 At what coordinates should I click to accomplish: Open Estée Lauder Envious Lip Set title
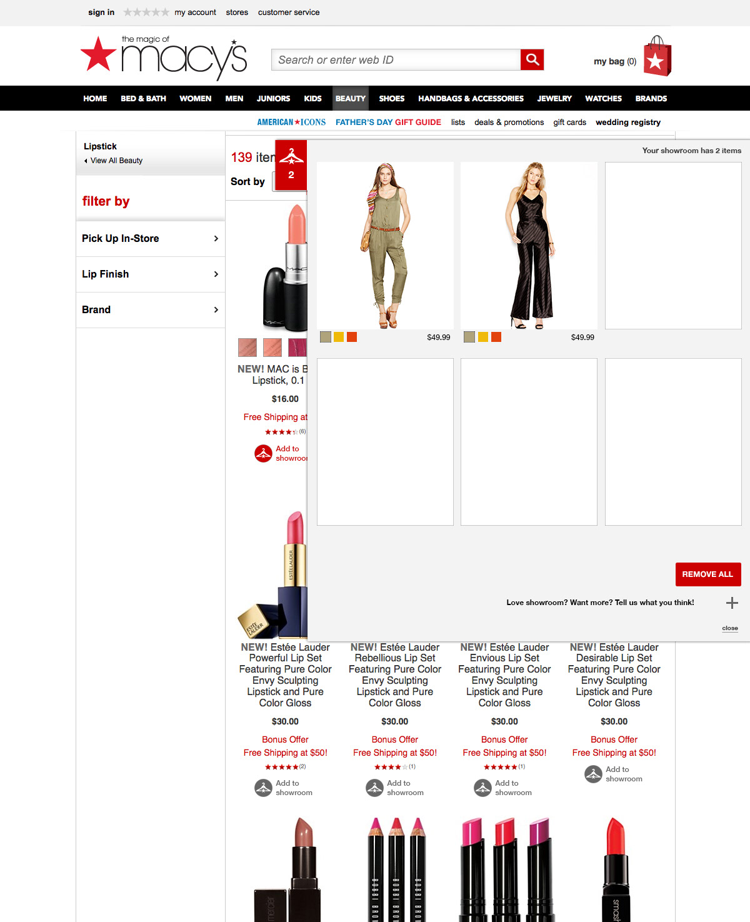504,675
